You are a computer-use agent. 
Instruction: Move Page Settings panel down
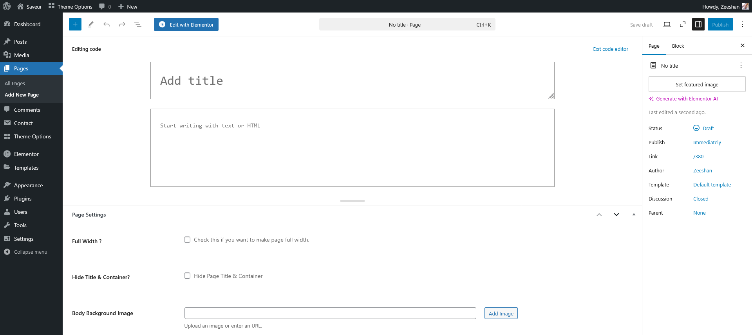616,214
